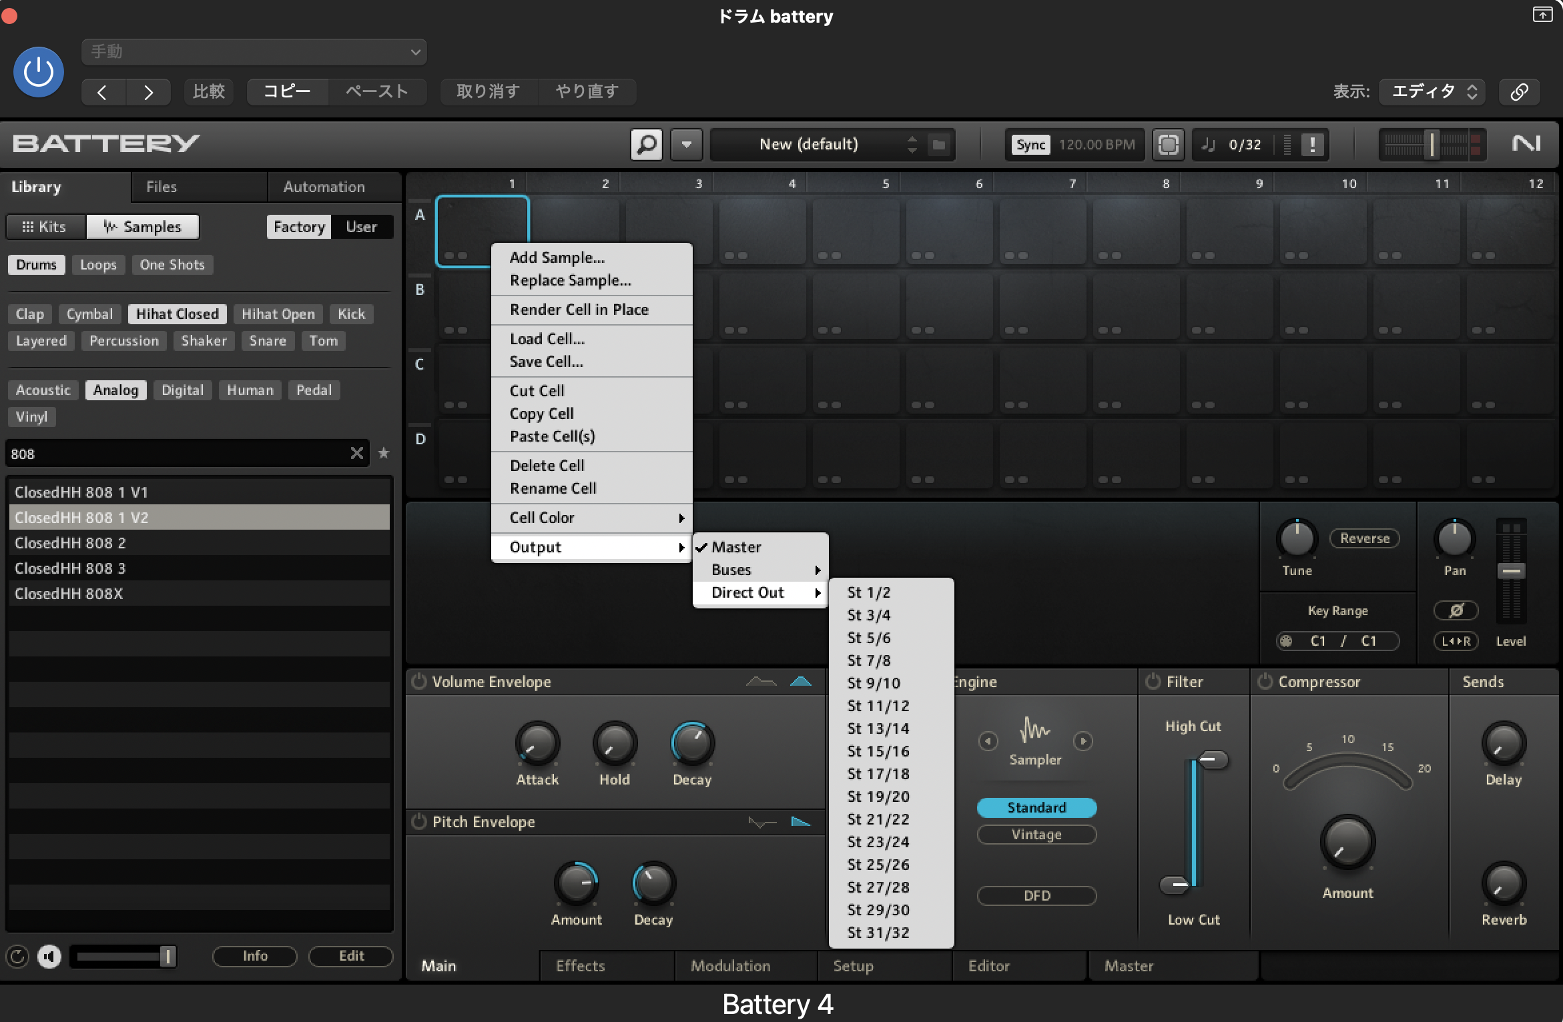Click the Edit button below the sample list
1563x1022 pixels.
[x=351, y=956]
